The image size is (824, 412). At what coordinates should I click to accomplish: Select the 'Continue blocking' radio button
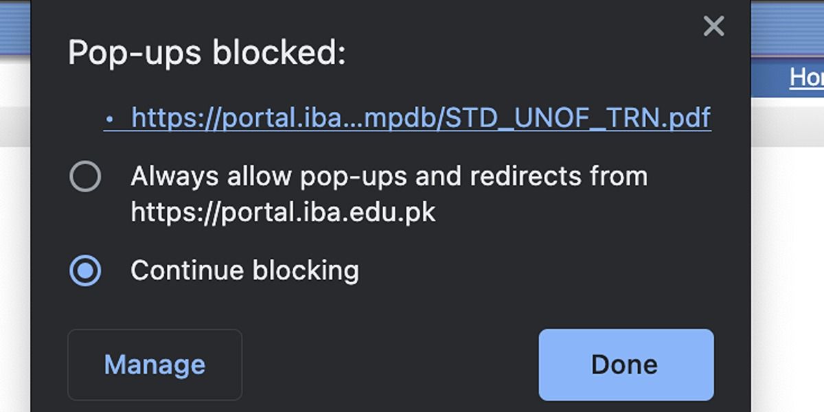[x=86, y=270]
